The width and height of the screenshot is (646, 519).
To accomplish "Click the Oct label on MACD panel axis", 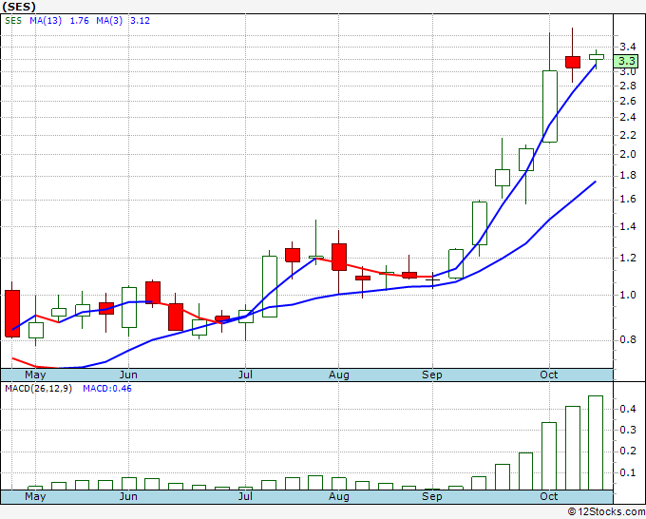I will point(549,496).
